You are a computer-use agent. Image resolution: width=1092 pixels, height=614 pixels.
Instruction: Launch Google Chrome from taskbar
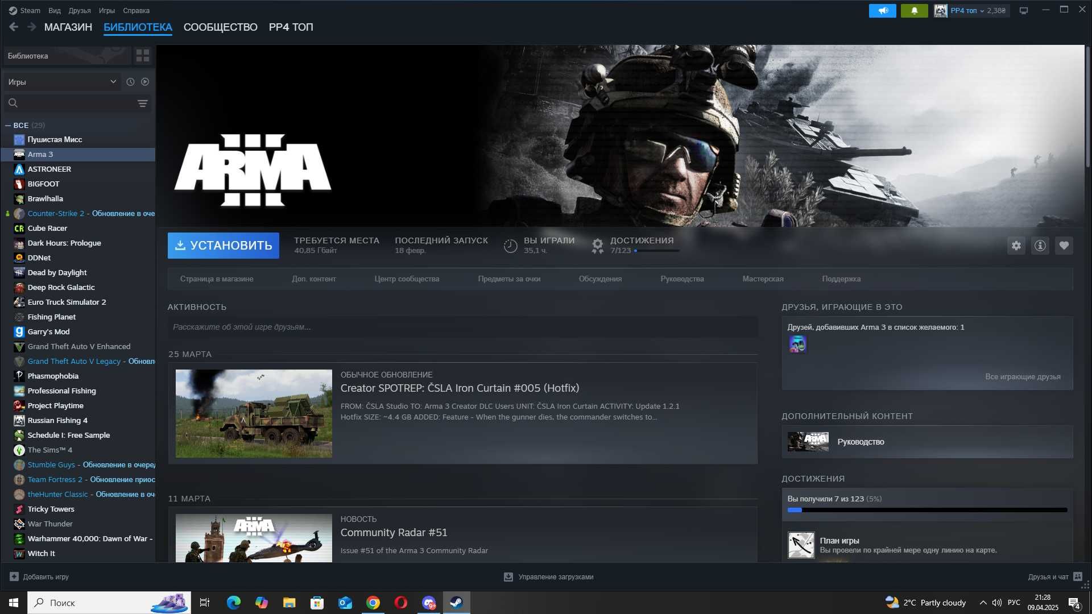pos(373,603)
